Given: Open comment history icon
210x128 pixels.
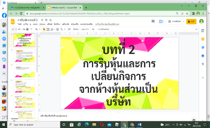Looking at the screenshot, I should click(x=153, y=21).
